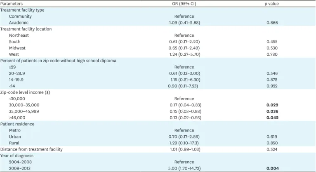
Task: Select the high school diploma percent heading
Action: pyautogui.click(x=59, y=61)
